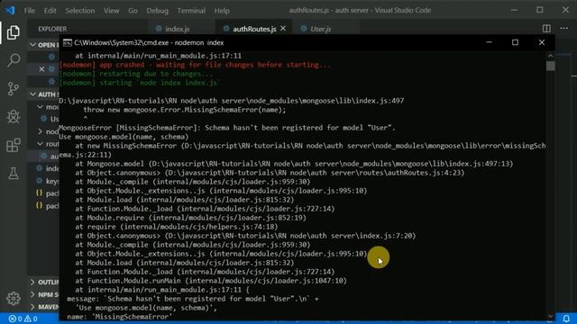This screenshot has width=577, height=324.
Task: Click the cmd window scrollbar thumb
Action: (551, 66)
